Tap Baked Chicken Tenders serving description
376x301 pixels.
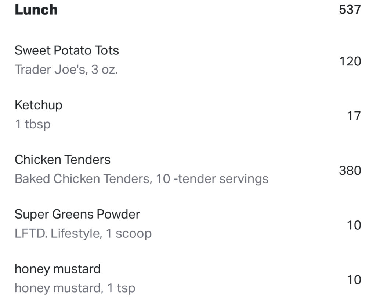(x=141, y=179)
